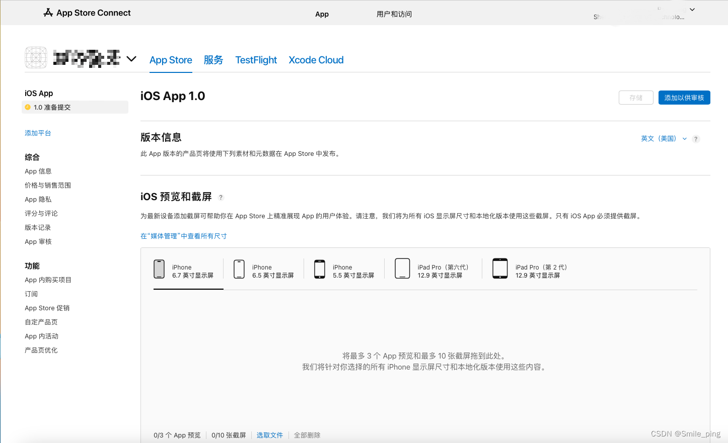Click the 全部删除 link
This screenshot has height=443, width=728.
307,435
